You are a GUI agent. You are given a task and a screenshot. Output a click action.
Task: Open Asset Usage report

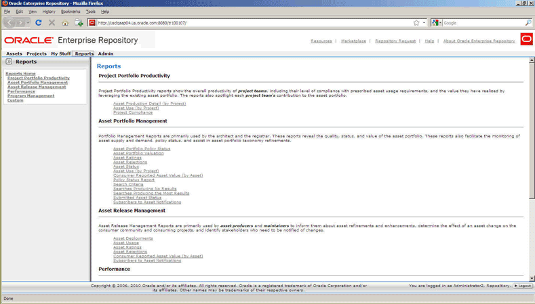(x=126, y=243)
